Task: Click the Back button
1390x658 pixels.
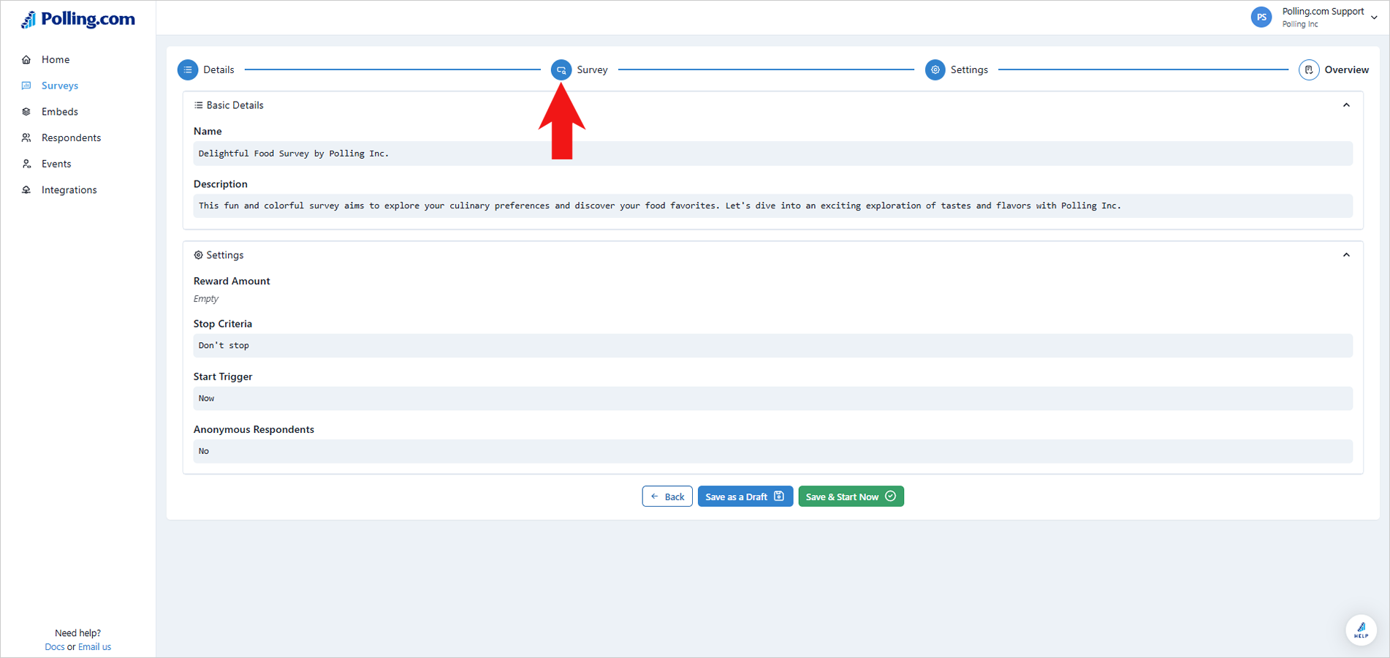Action: [667, 496]
